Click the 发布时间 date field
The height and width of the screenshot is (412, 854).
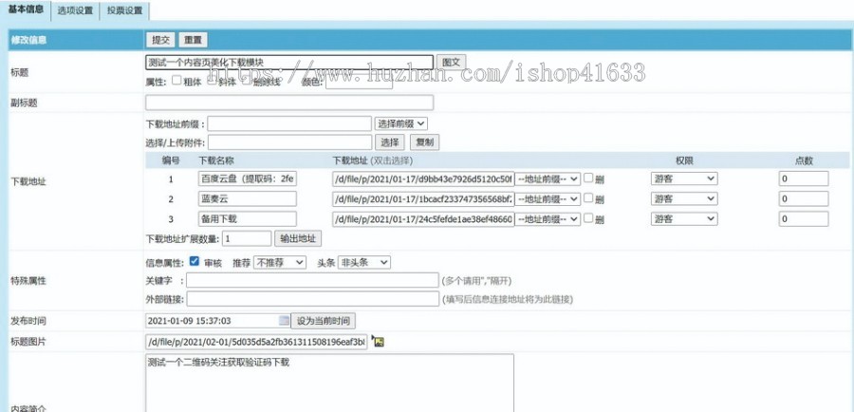(x=218, y=321)
